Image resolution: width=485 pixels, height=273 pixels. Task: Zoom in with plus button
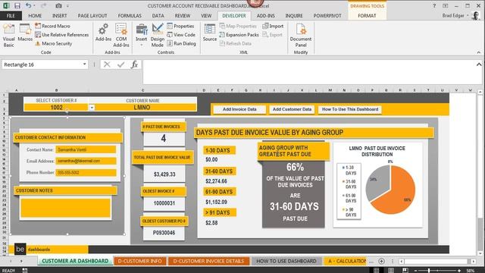[459, 271]
